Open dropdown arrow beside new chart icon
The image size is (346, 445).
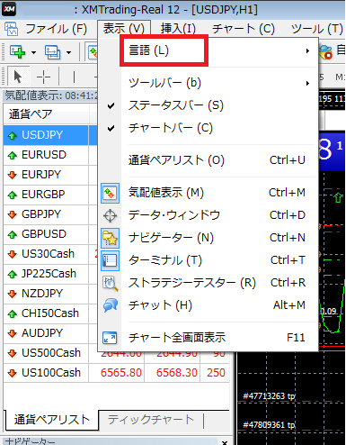(33, 52)
